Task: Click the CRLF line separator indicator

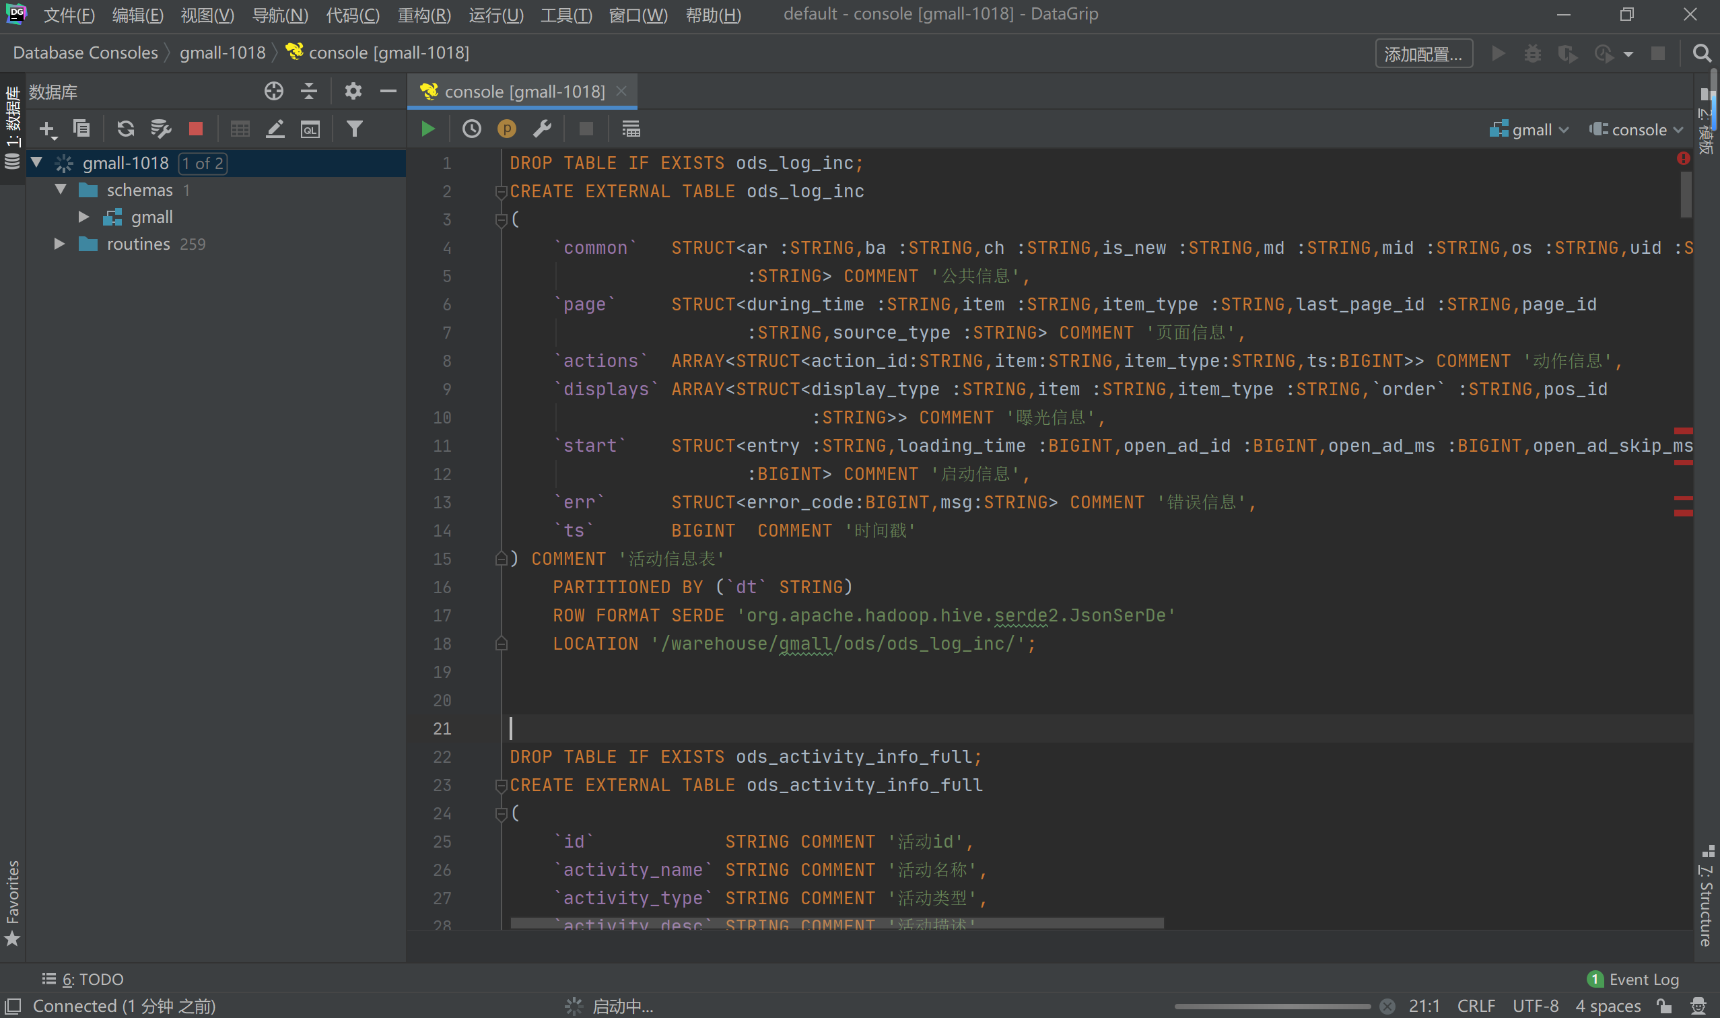Action: [1475, 1007]
